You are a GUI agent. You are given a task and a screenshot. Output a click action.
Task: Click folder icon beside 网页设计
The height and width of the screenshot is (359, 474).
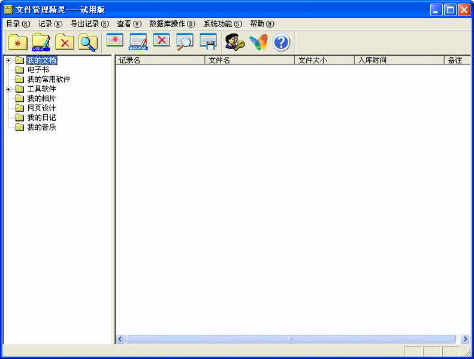click(x=20, y=108)
